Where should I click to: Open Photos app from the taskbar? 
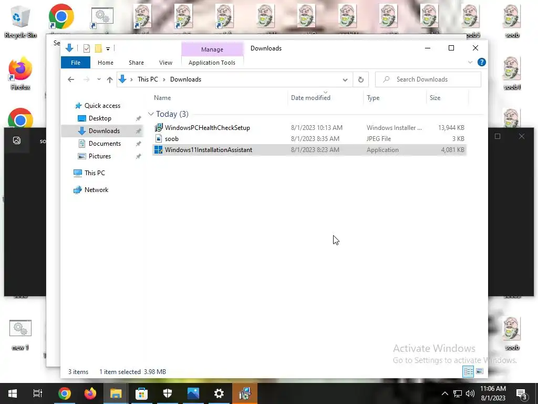click(x=193, y=393)
